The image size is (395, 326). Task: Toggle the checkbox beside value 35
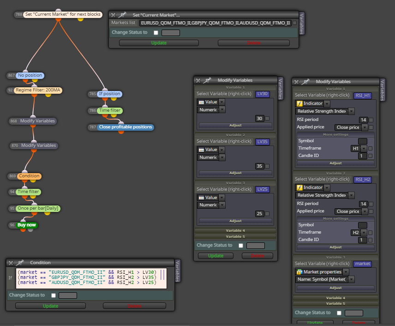click(x=267, y=166)
